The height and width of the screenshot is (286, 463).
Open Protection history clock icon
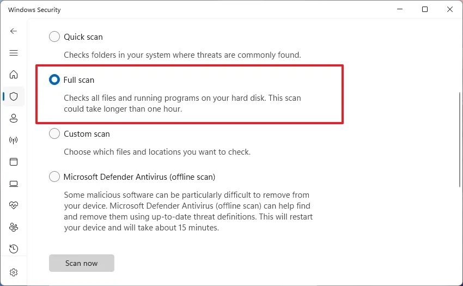[x=14, y=249]
